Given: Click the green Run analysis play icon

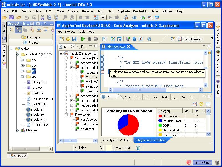Looking at the screenshot, I should (83, 39).
